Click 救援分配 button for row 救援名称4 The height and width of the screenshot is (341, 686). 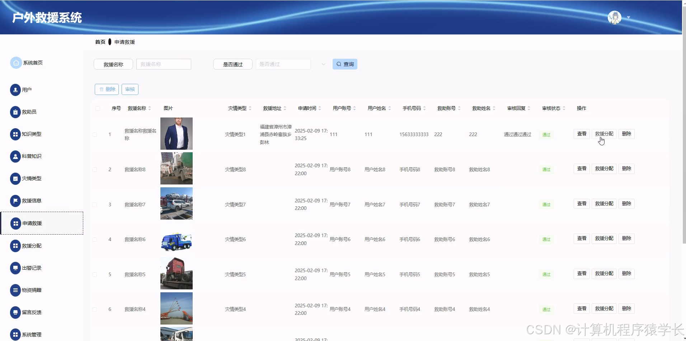604,309
